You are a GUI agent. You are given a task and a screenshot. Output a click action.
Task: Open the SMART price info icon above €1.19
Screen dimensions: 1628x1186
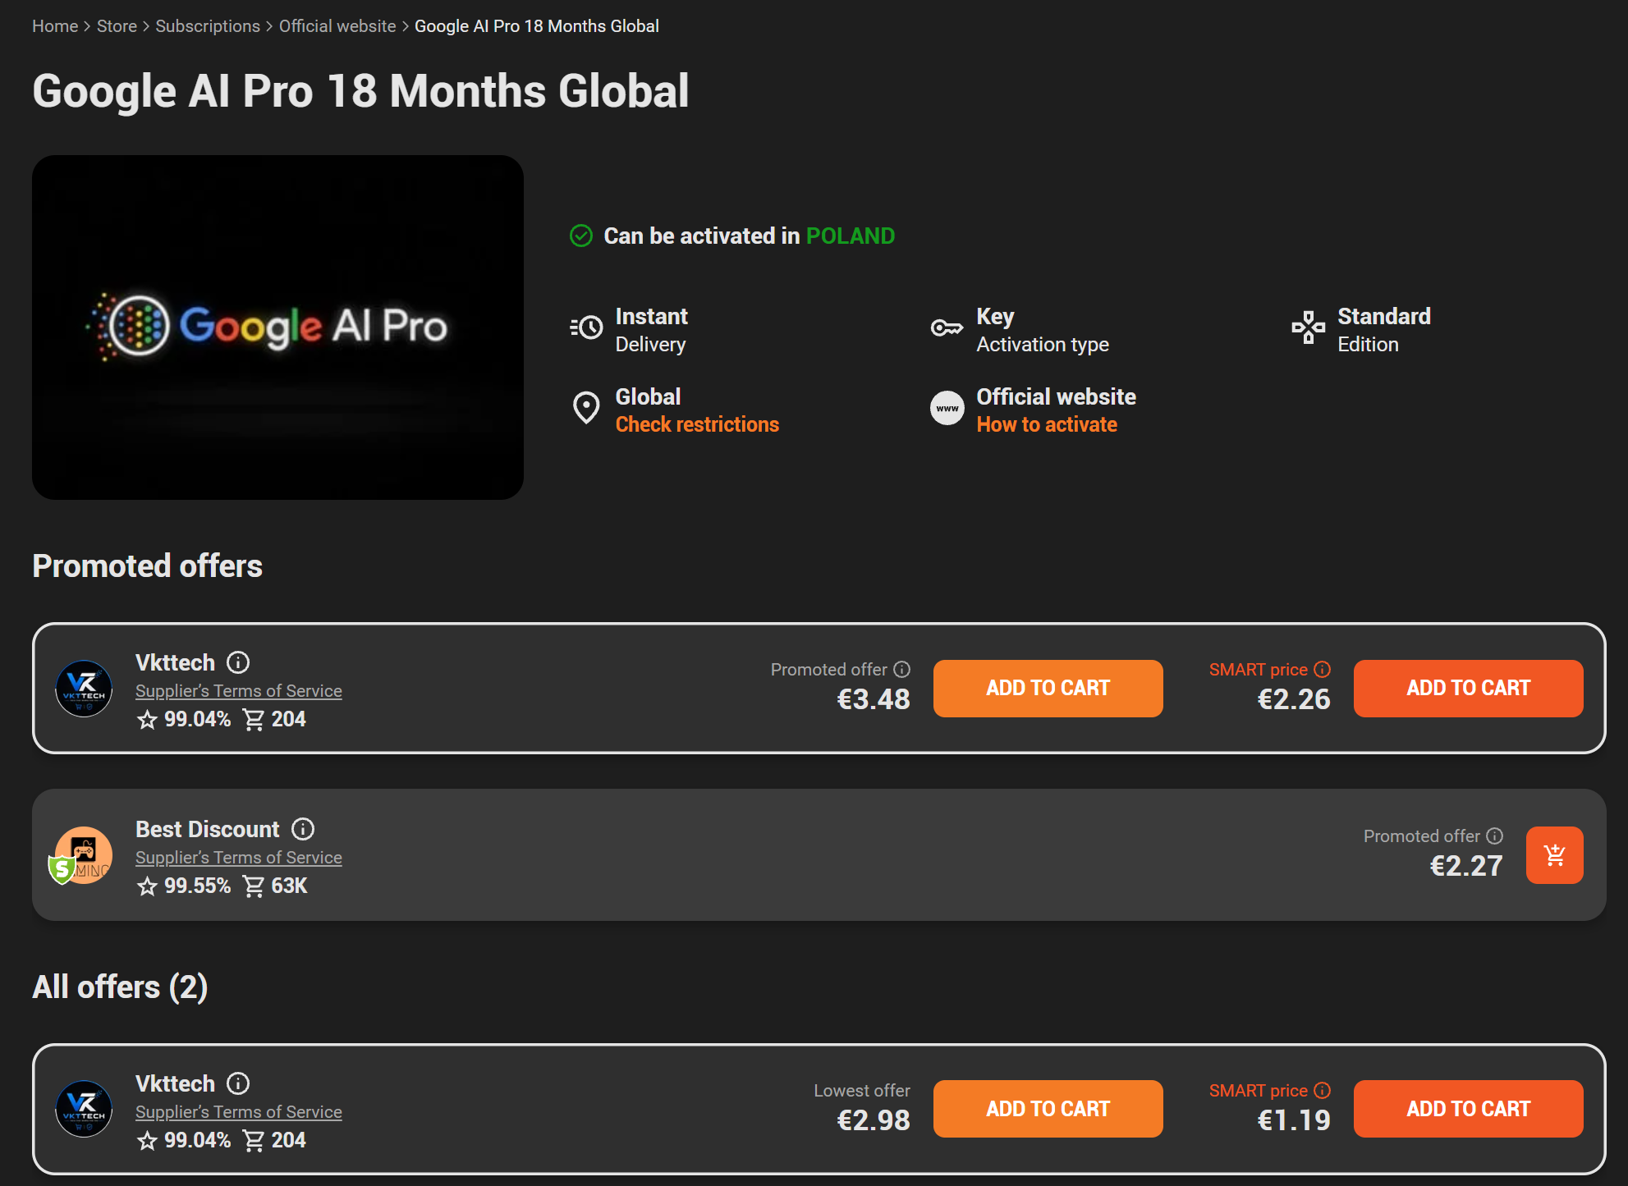pos(1323,1091)
